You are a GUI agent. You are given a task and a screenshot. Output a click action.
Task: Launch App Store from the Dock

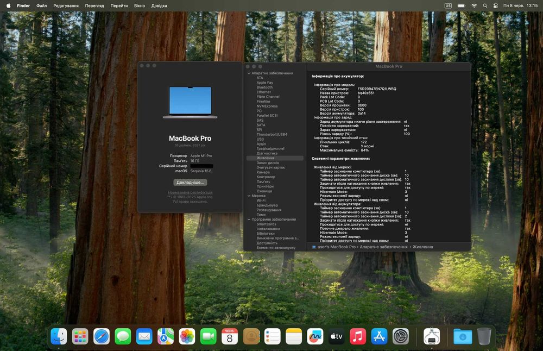(x=379, y=336)
